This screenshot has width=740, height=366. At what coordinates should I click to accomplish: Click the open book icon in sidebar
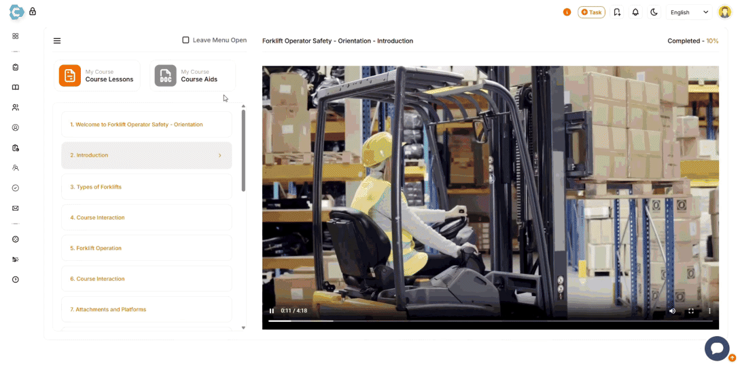click(x=16, y=87)
